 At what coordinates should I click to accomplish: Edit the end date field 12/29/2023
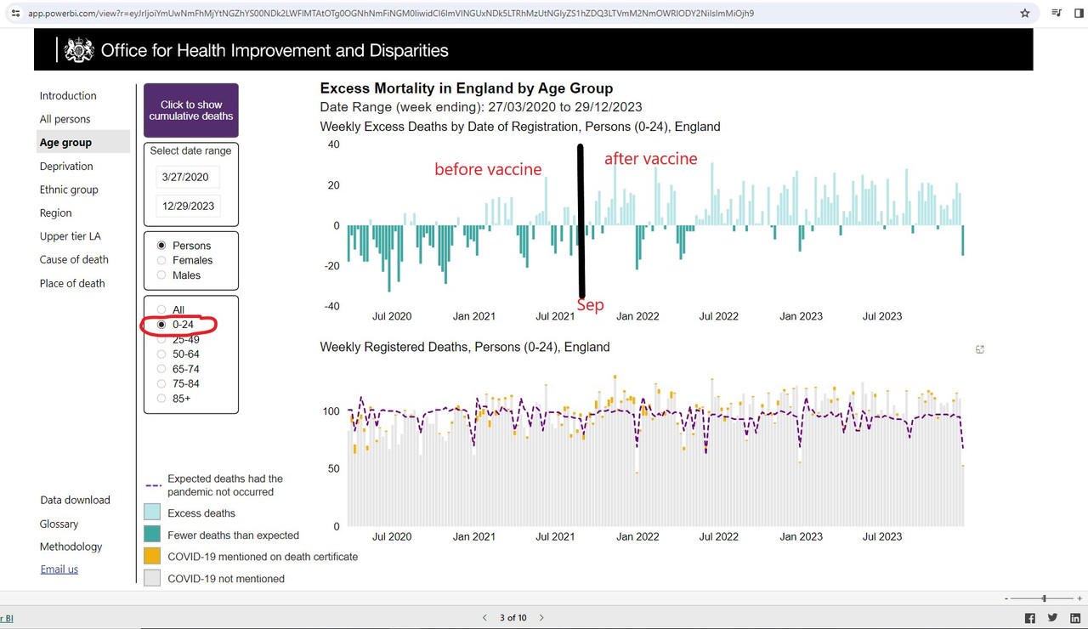tap(189, 206)
